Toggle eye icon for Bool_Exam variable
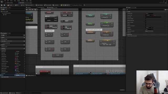 (x=24, y=51)
